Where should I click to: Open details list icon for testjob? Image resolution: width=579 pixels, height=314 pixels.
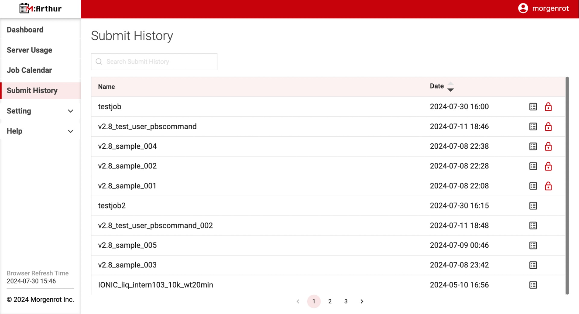[533, 107]
